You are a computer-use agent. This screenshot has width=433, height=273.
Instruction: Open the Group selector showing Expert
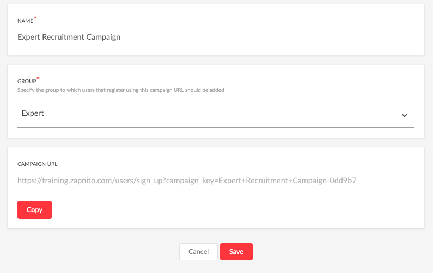click(x=216, y=114)
